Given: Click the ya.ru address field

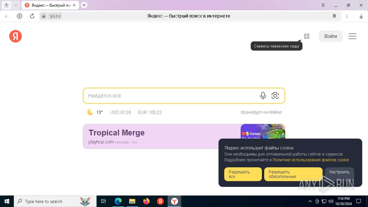Looking at the screenshot, I should pyautogui.click(x=55, y=16).
